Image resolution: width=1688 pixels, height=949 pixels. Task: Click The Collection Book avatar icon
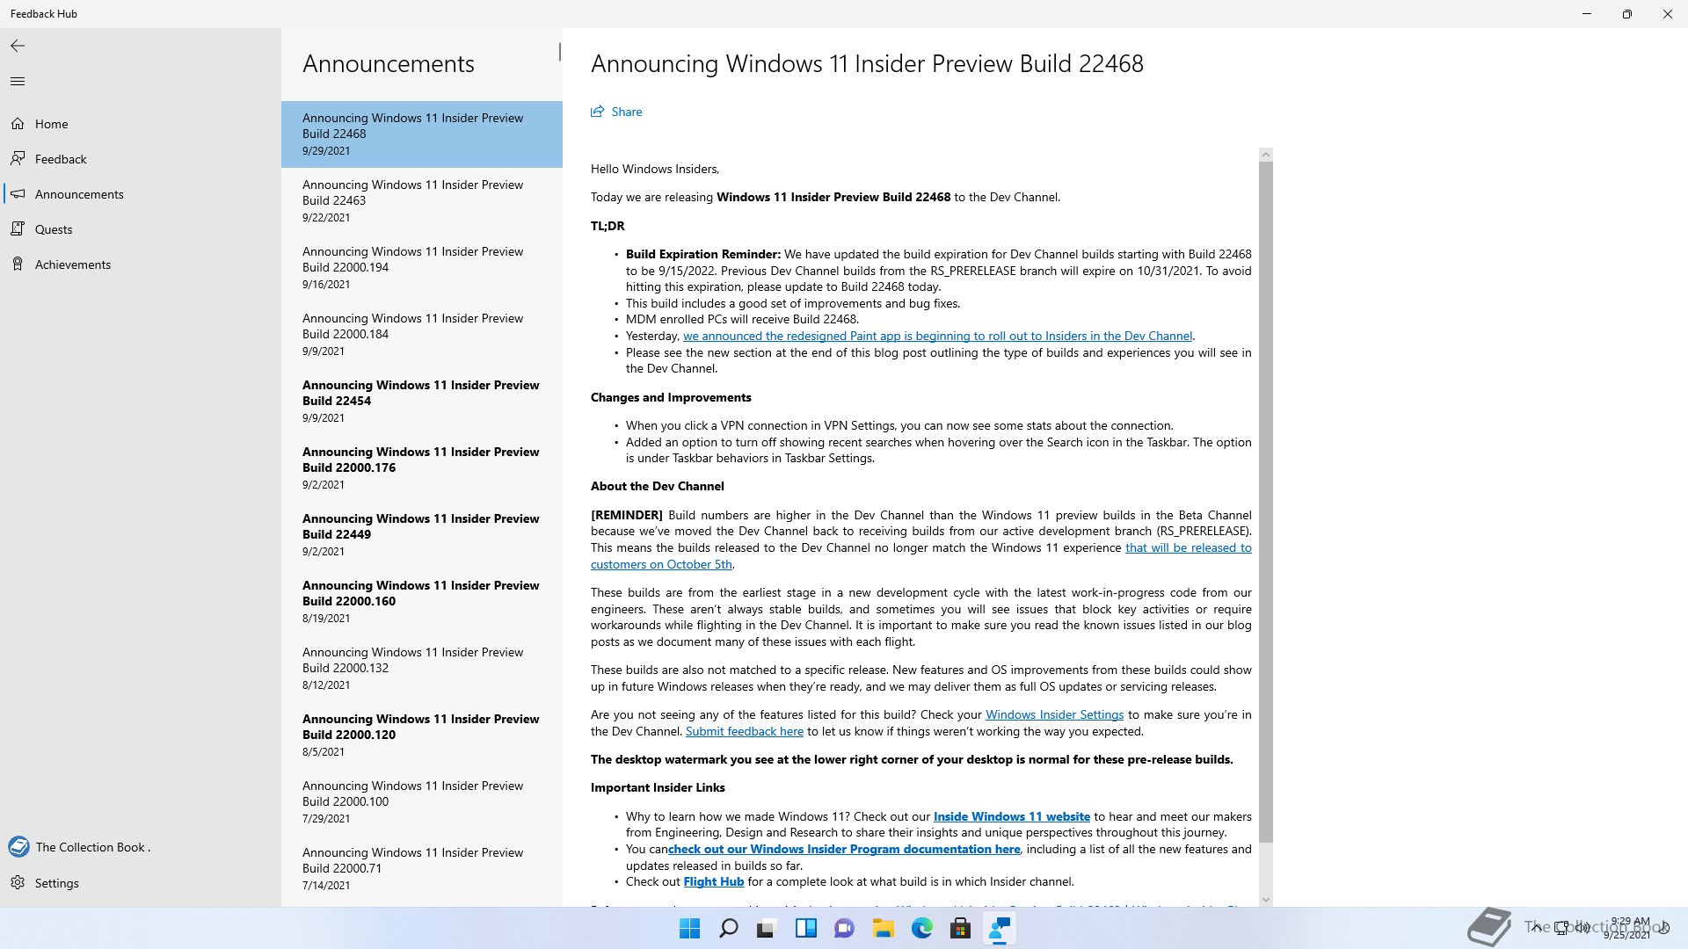click(18, 847)
